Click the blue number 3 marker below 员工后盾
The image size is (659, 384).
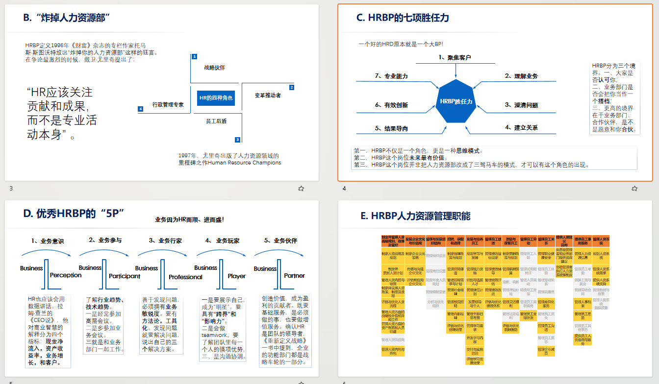(238, 140)
